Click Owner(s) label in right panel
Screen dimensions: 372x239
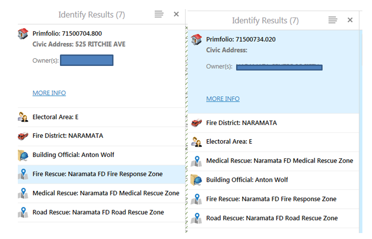pos(219,66)
